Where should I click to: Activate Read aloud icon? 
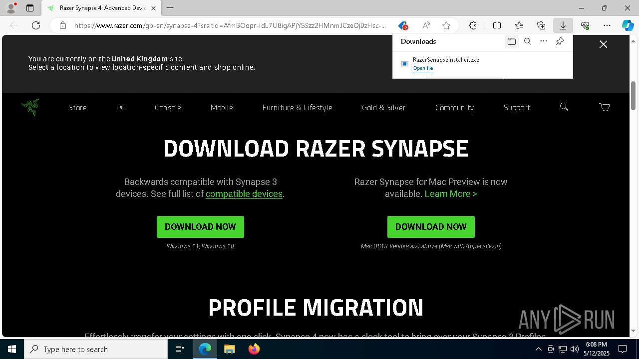(426, 25)
